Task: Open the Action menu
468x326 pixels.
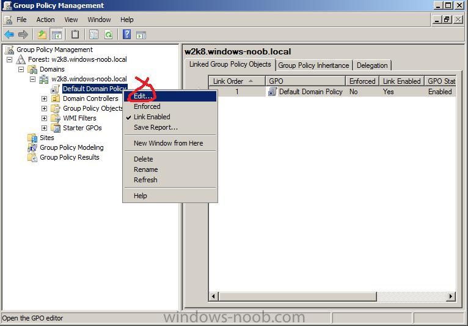Action: (x=45, y=20)
